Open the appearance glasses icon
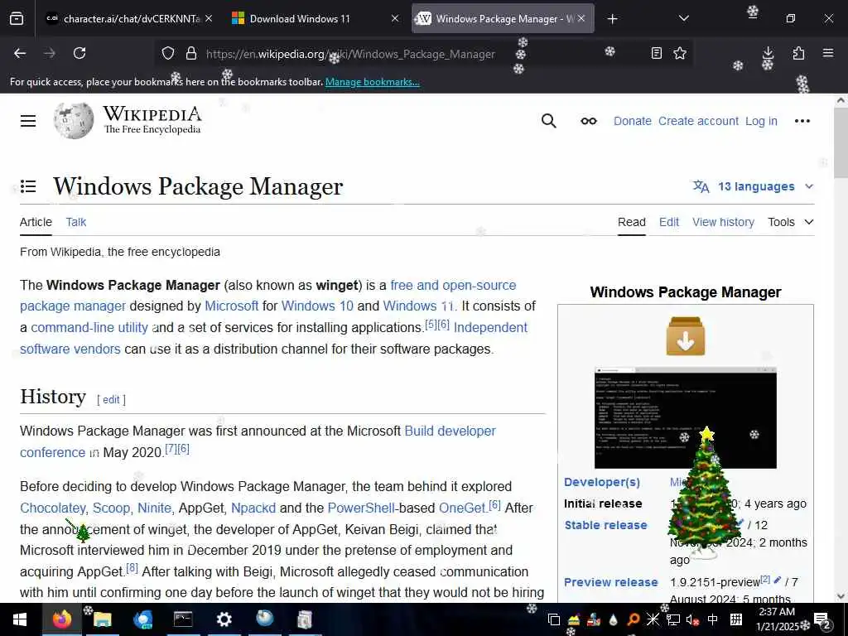Image resolution: width=848 pixels, height=636 pixels. pos(589,121)
